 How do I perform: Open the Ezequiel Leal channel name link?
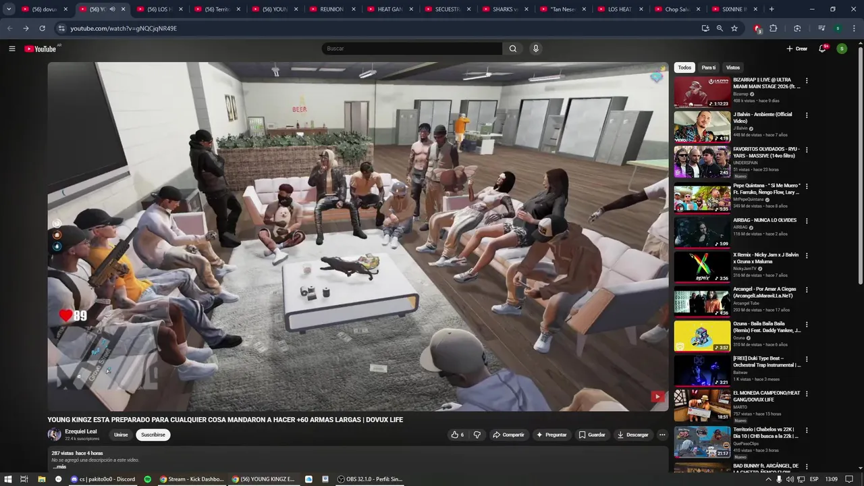click(81, 431)
